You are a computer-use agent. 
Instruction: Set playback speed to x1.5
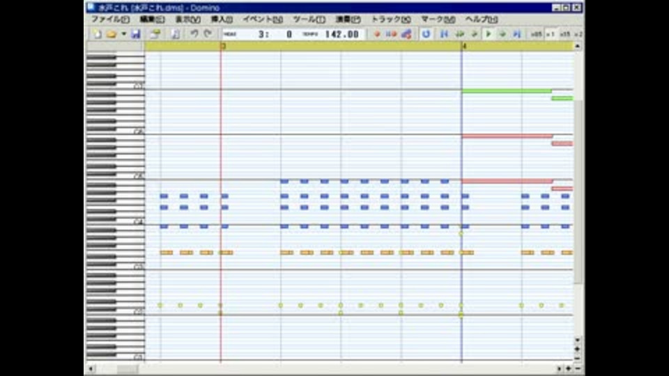(565, 34)
